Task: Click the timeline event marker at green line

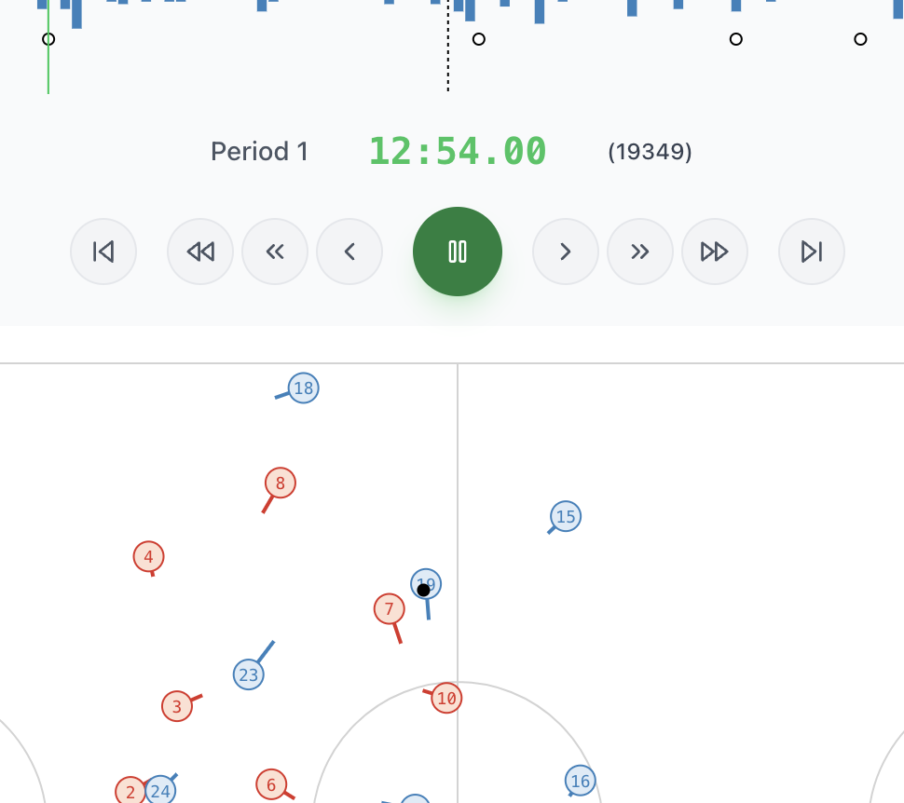Action: (48, 39)
